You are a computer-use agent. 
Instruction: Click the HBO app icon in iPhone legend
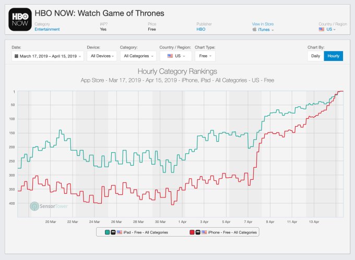[198, 232]
